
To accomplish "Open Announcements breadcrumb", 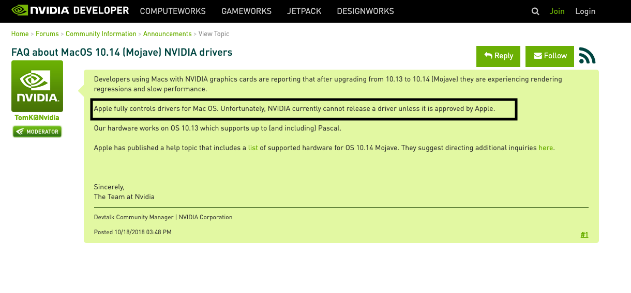I will pos(168,34).
